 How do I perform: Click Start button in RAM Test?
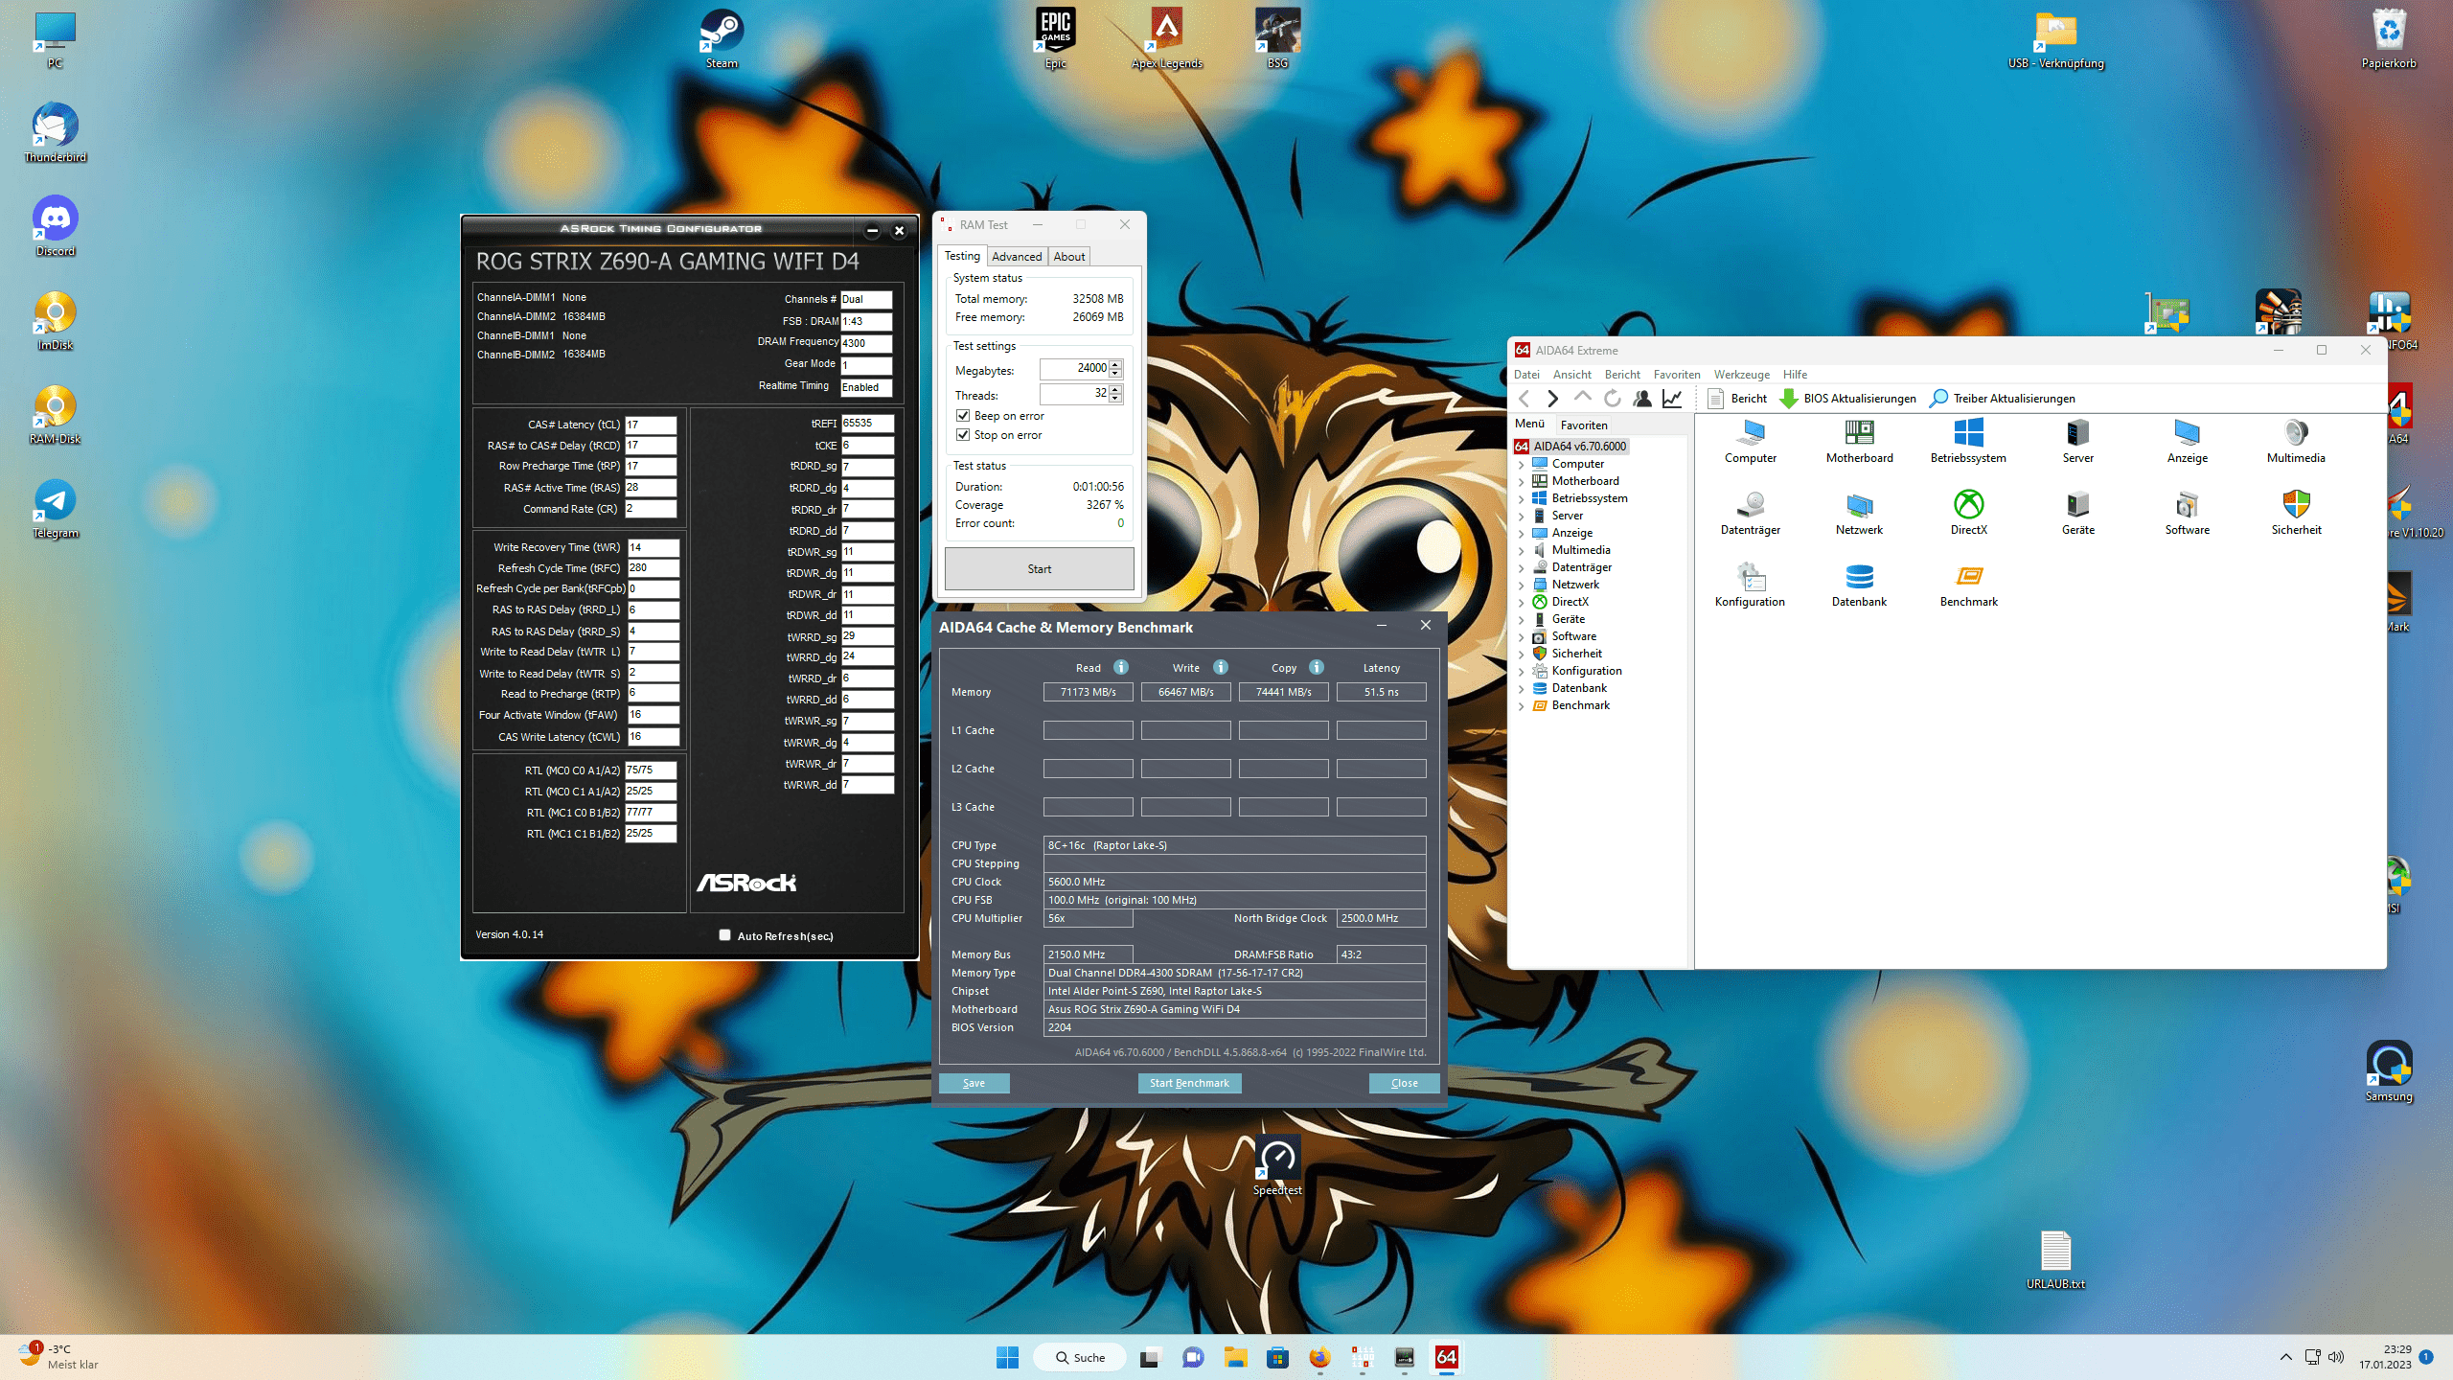click(x=1039, y=569)
